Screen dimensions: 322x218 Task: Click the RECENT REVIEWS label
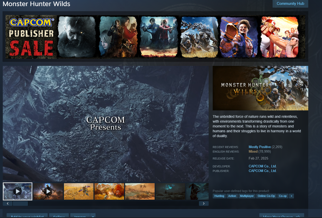pyautogui.click(x=225, y=147)
